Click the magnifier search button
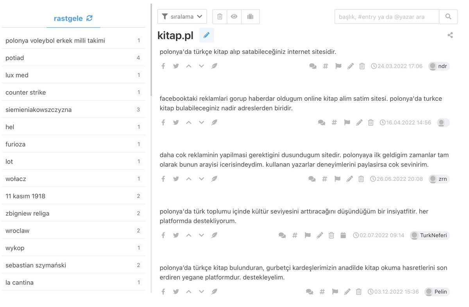The height and width of the screenshot is (307, 469). coord(448,16)
